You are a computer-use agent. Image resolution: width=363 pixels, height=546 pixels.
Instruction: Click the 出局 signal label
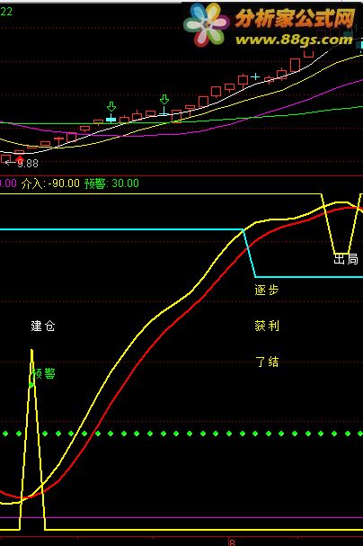(346, 259)
